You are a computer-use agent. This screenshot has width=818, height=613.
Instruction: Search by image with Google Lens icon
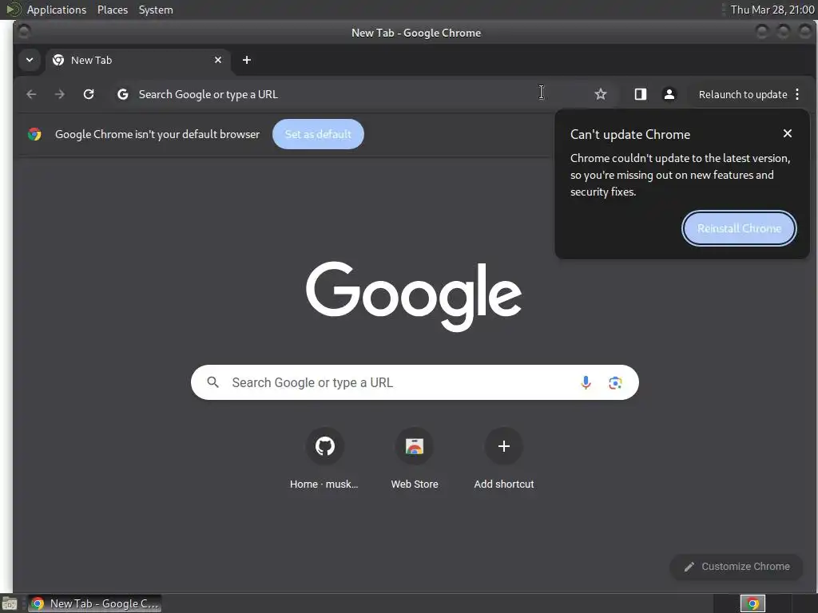click(x=615, y=382)
